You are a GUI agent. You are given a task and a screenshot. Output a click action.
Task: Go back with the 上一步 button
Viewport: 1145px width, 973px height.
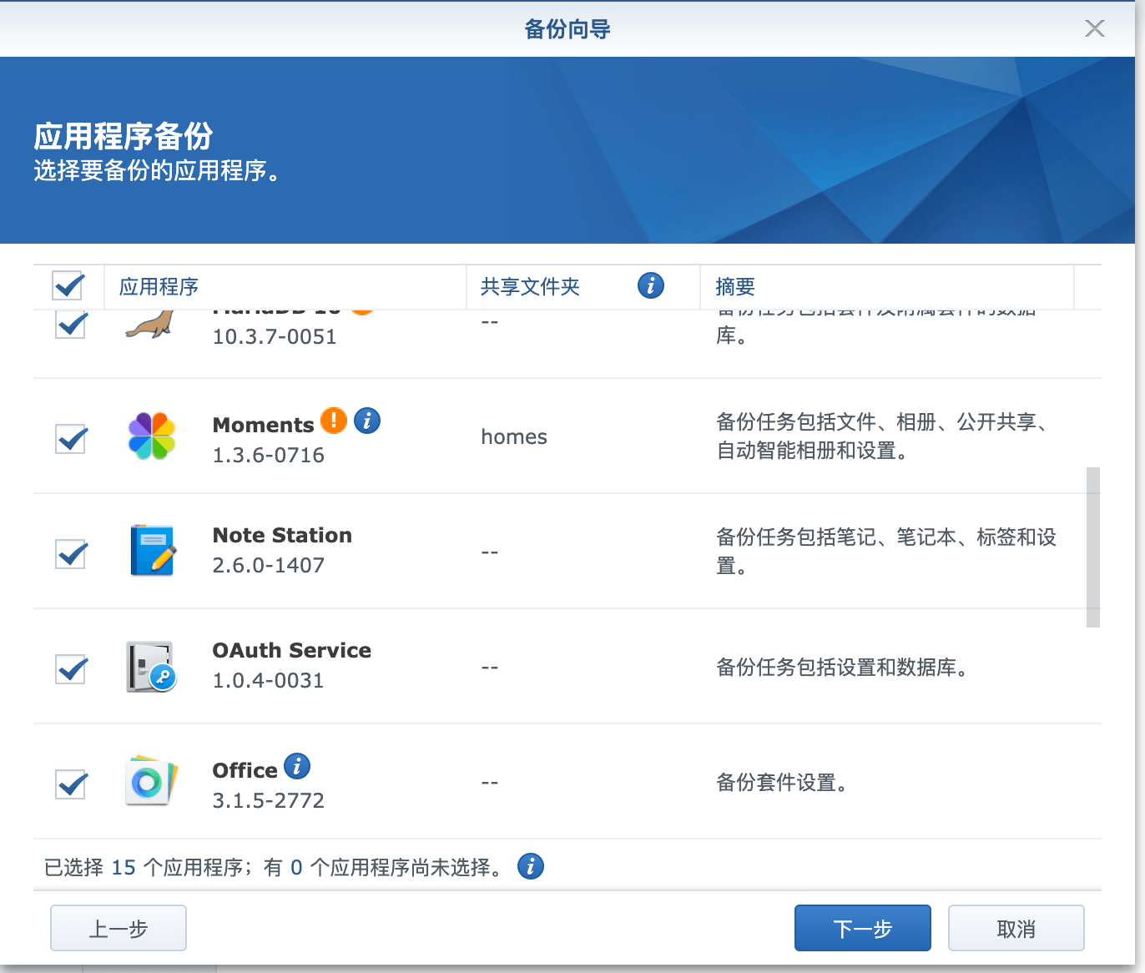pyautogui.click(x=119, y=929)
